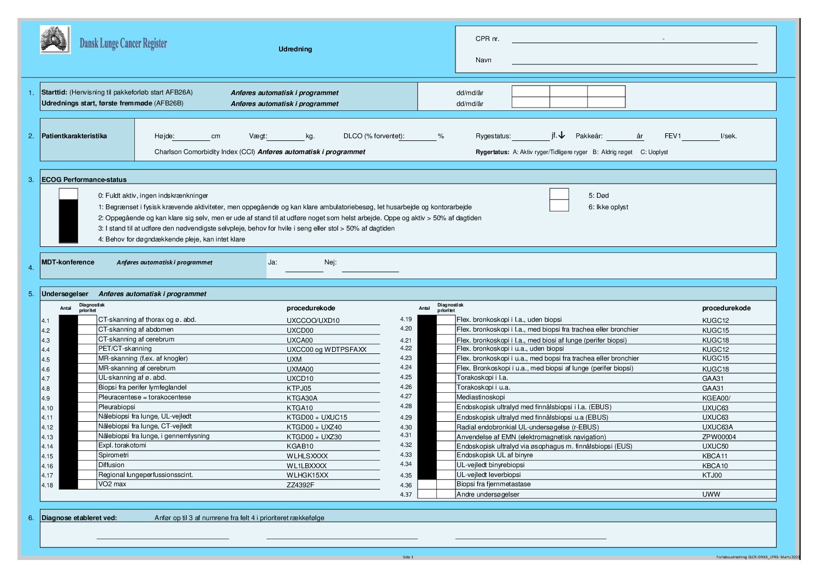Click the Højde field in cm
This screenshot has height=578, width=817.
point(192,137)
